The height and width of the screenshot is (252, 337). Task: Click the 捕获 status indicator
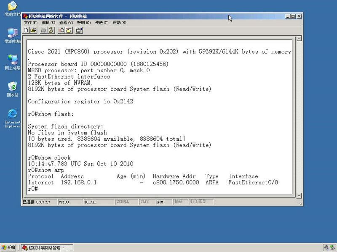180,202
